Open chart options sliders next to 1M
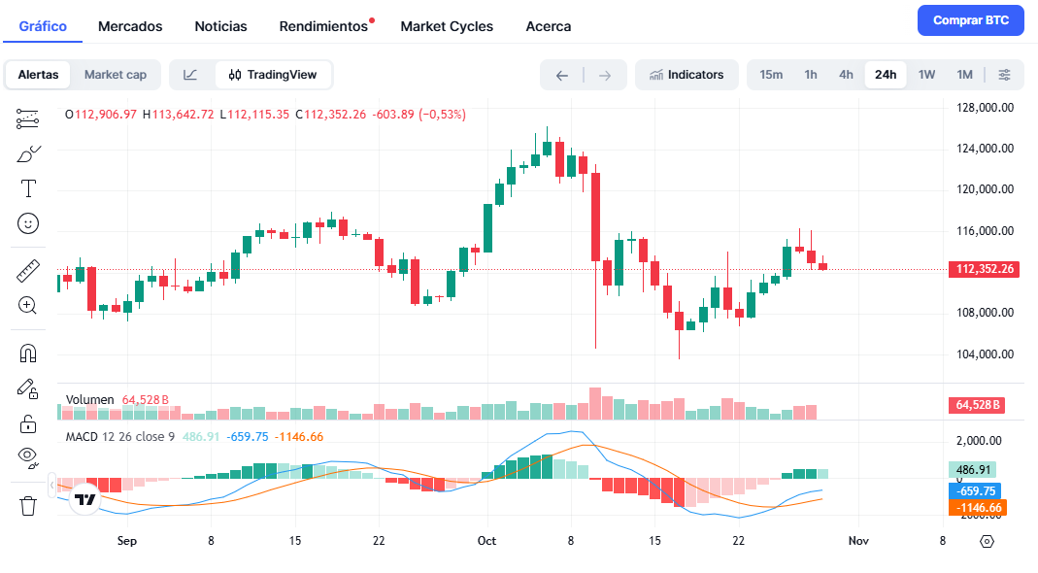 (1005, 75)
